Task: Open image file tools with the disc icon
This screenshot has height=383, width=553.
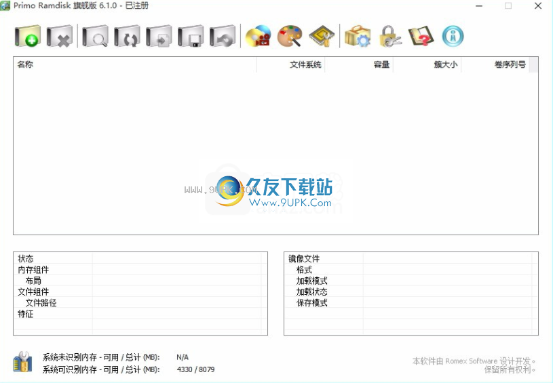Action: (x=258, y=36)
